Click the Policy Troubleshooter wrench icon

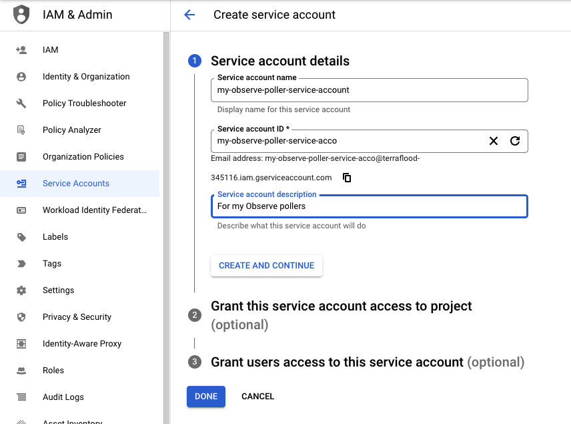[x=21, y=103]
